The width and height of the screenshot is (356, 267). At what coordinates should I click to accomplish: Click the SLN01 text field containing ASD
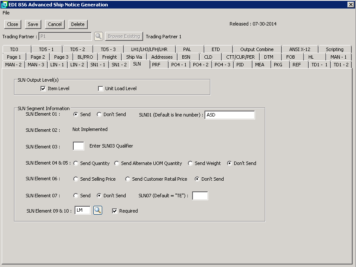tap(230, 115)
